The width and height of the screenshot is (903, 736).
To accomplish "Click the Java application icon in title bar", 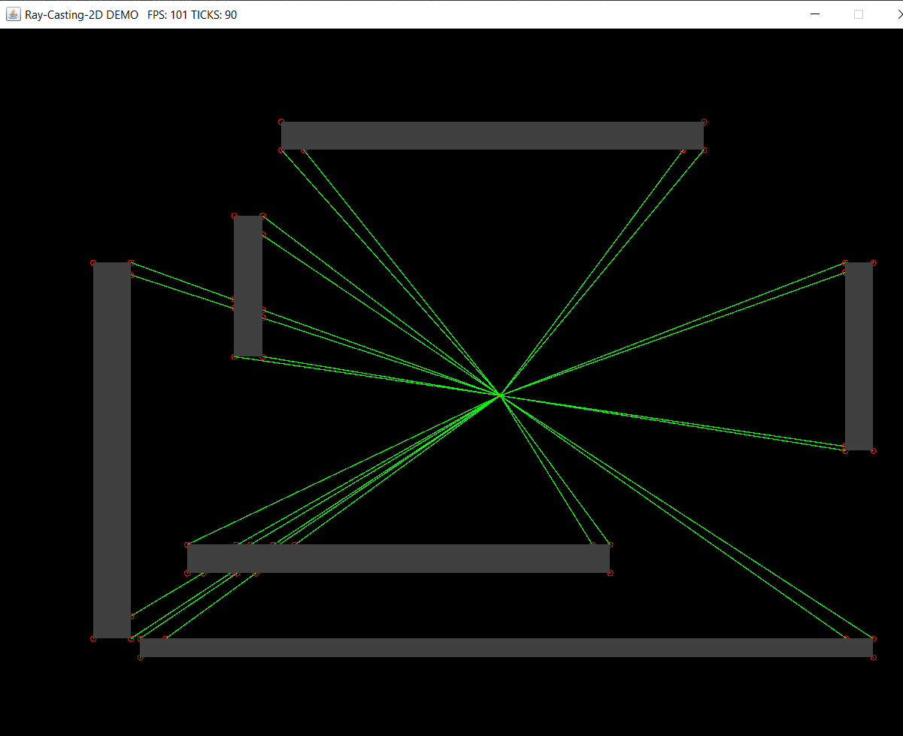I will (12, 14).
